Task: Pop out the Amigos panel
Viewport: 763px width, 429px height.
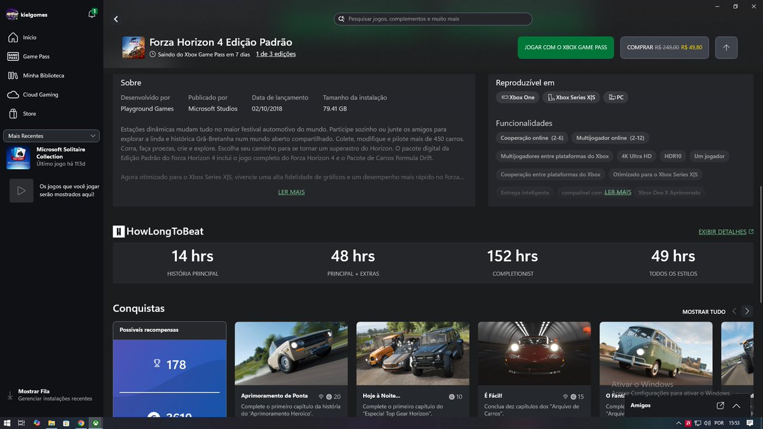Action: coord(720,405)
